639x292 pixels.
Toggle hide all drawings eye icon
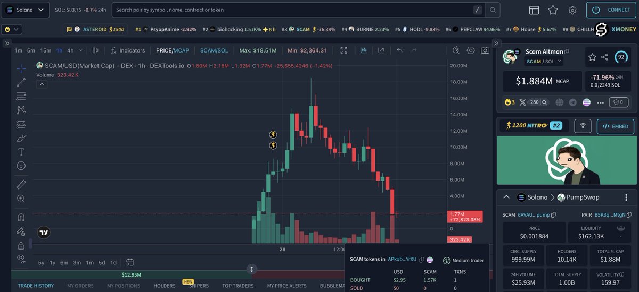[21, 259]
